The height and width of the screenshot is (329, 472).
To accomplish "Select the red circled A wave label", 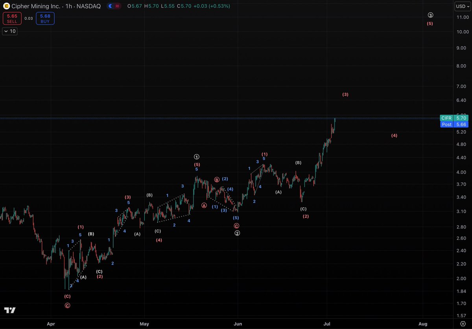I will 204,205.
